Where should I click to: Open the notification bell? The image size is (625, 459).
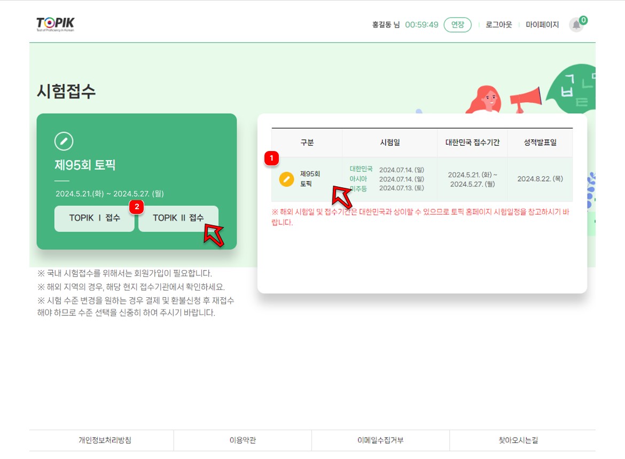click(576, 25)
